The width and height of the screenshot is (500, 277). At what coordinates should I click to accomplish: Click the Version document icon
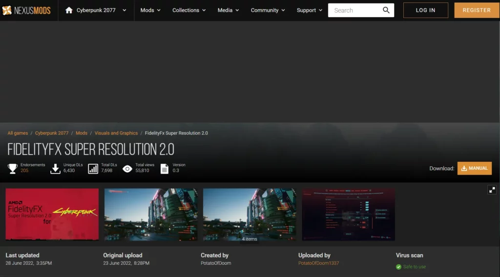165,169
